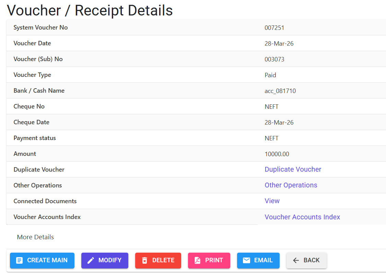Click the Cheque No value NEFT
This screenshot has width=386, height=276.
click(x=271, y=107)
